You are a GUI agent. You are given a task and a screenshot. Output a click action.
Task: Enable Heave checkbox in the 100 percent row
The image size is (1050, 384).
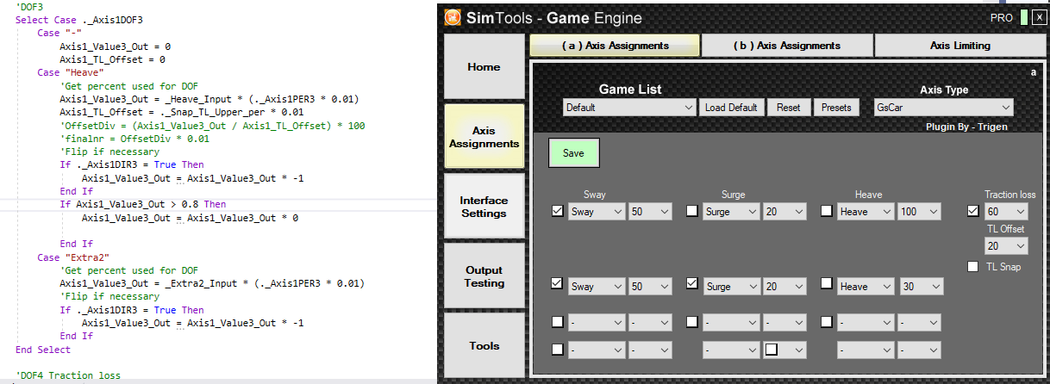click(x=827, y=211)
